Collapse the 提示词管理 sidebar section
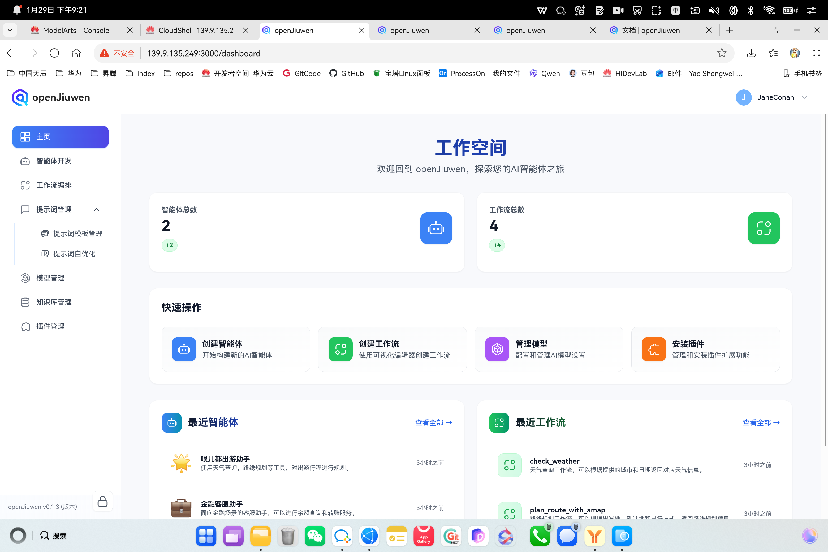The image size is (828, 552). click(x=97, y=209)
